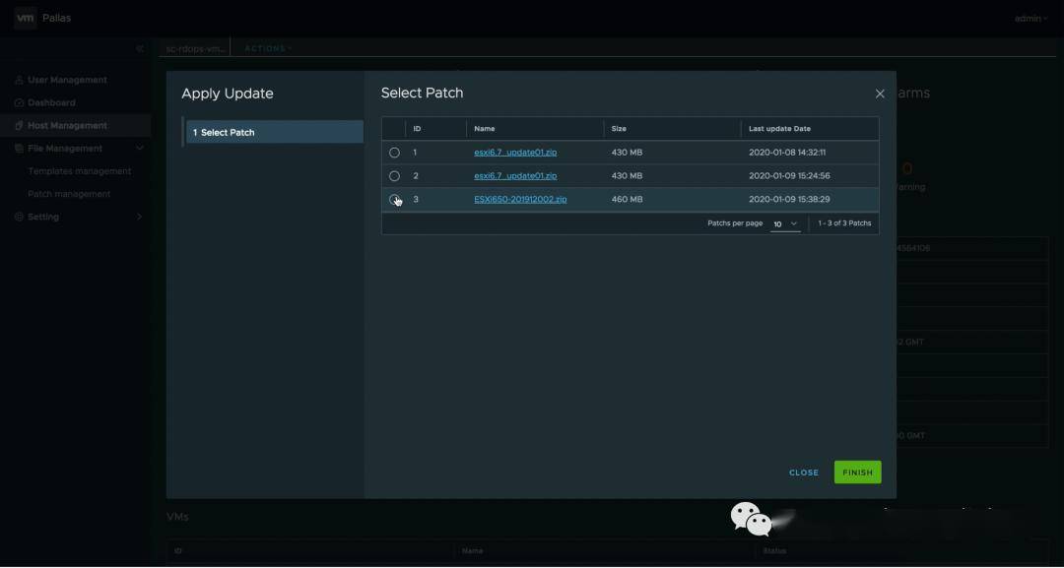Open esxi6.7_update01.zip link in row 2
This screenshot has height=568, width=1064.
point(515,176)
